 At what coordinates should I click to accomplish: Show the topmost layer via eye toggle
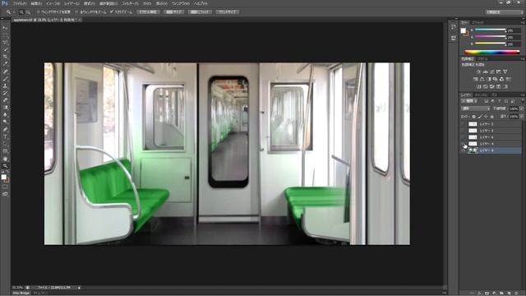[x=464, y=124]
